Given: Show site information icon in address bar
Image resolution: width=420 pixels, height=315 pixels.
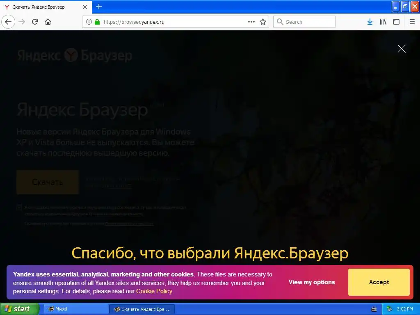Looking at the screenshot, I should click(x=89, y=22).
